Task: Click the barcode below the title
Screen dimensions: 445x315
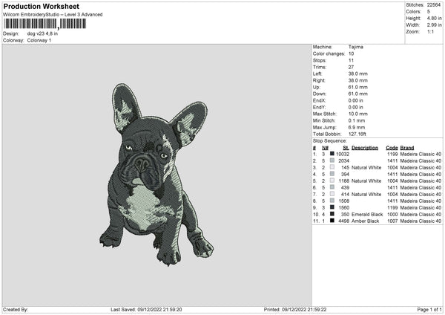Action: (x=44, y=24)
